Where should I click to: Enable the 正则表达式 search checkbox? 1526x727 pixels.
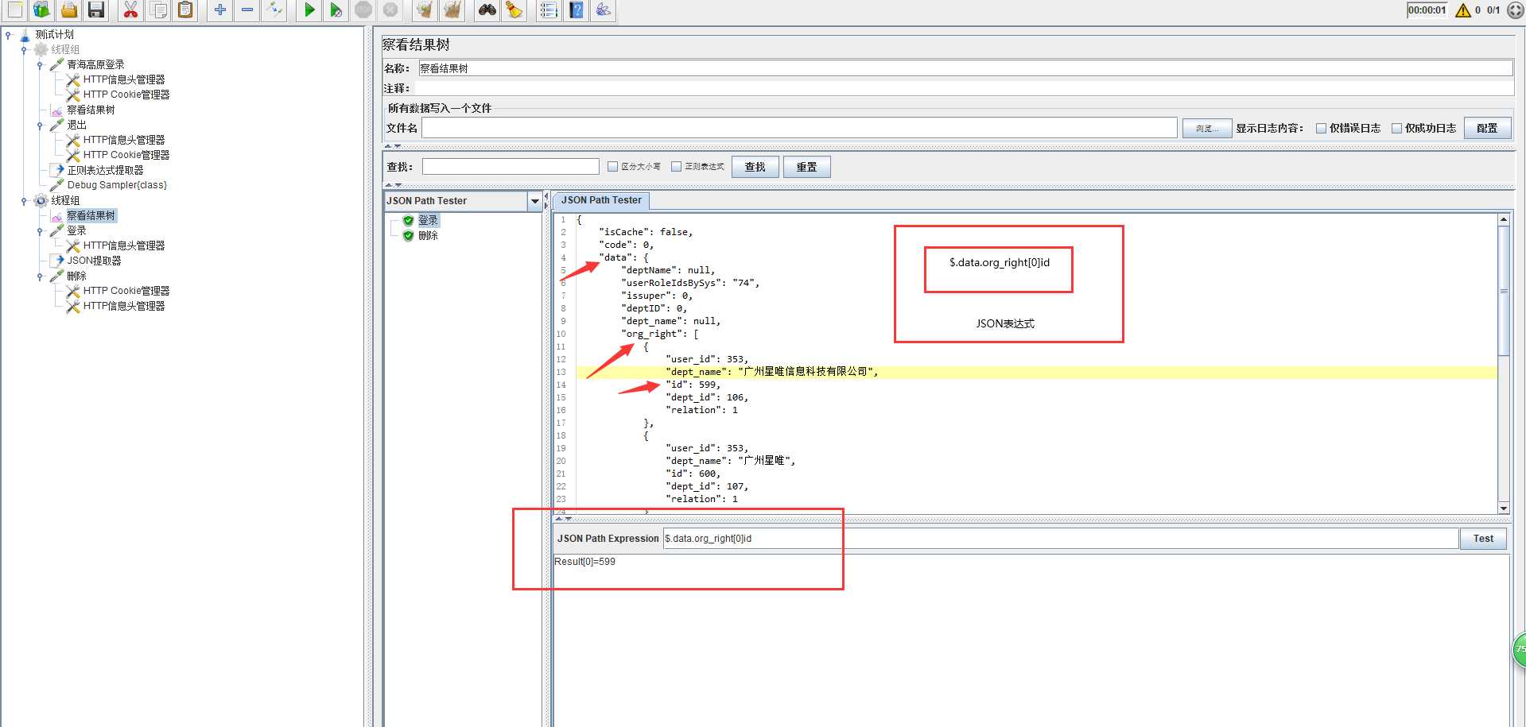676,167
